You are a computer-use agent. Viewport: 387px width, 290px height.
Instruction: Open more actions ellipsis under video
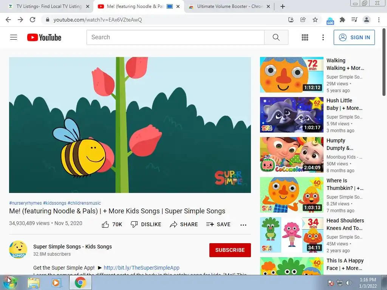coord(243,225)
